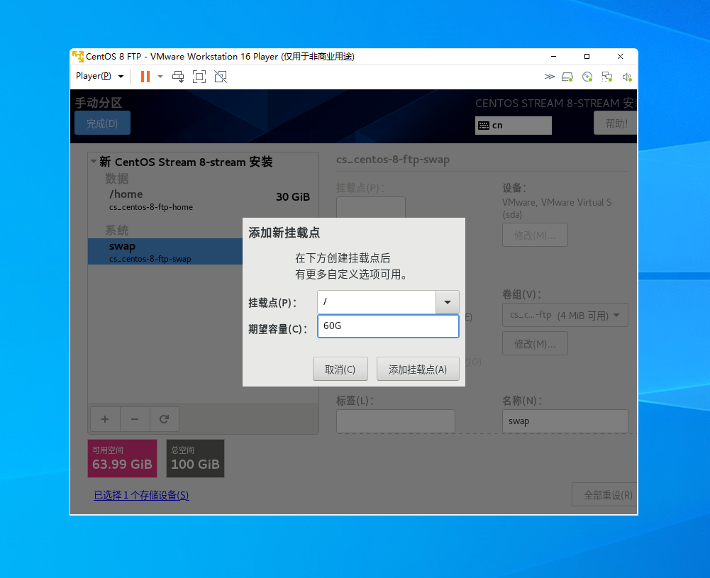
Task: Click the 总空间 100 GiB box
Action: pos(195,459)
